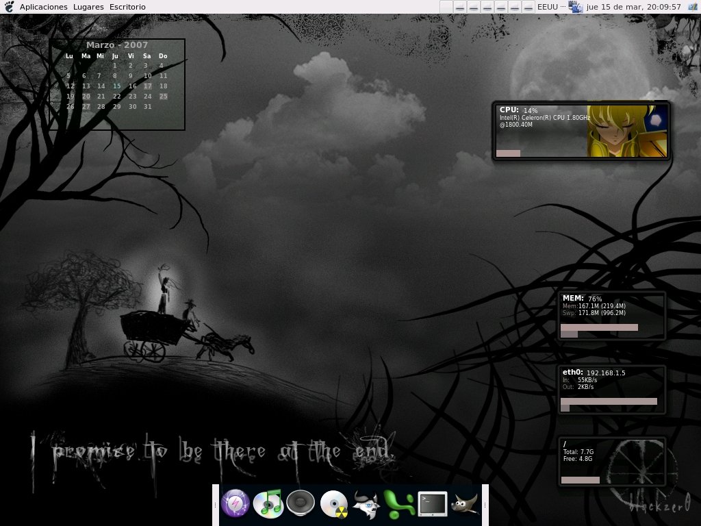The image size is (701, 526).
Task: Click the Free: 4.8G disk line
Action: click(578, 459)
